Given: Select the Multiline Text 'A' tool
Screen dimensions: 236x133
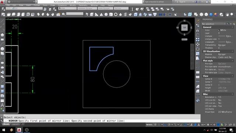Looking at the screenshot, I should [2, 105].
